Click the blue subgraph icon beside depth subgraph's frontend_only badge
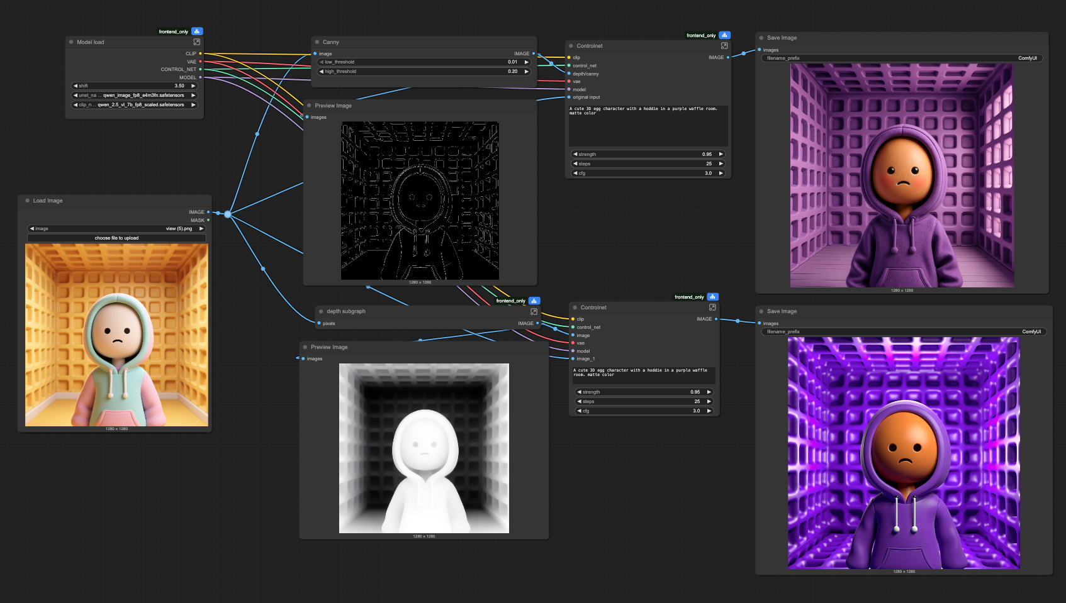1066x603 pixels. 534,301
